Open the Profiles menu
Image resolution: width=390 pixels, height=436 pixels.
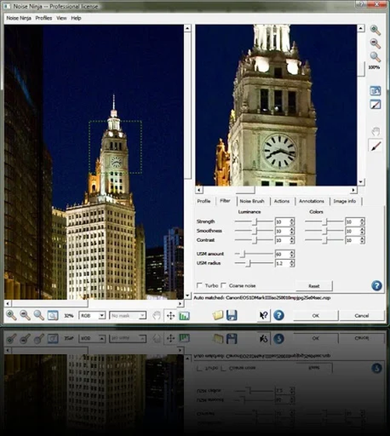[x=44, y=18]
